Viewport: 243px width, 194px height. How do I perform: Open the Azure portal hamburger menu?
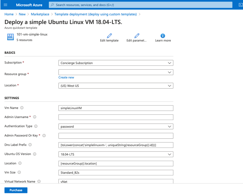[5, 5]
